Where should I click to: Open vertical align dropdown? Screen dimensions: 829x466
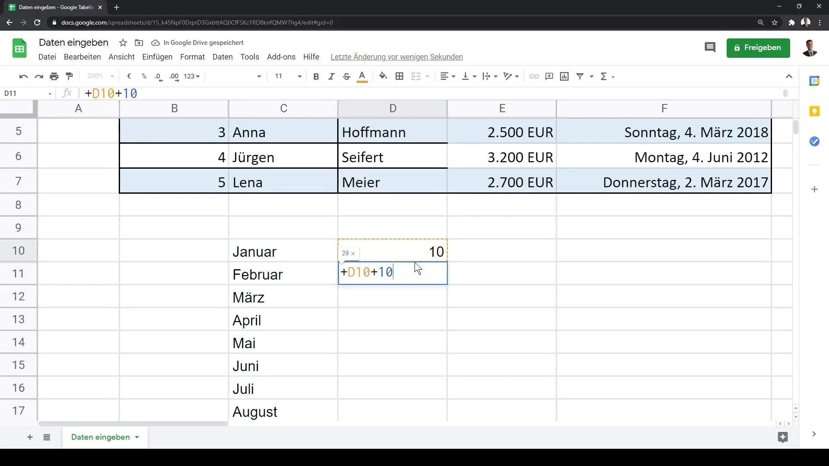click(469, 76)
